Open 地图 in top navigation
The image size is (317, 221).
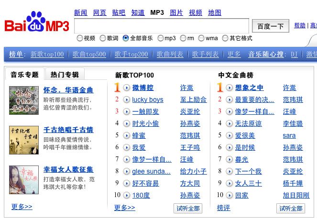215,12
